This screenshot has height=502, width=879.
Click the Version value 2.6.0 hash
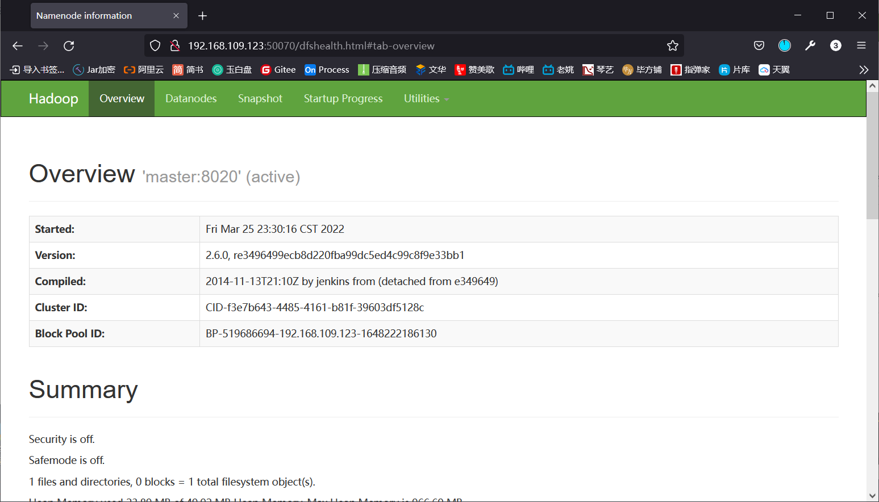click(335, 256)
